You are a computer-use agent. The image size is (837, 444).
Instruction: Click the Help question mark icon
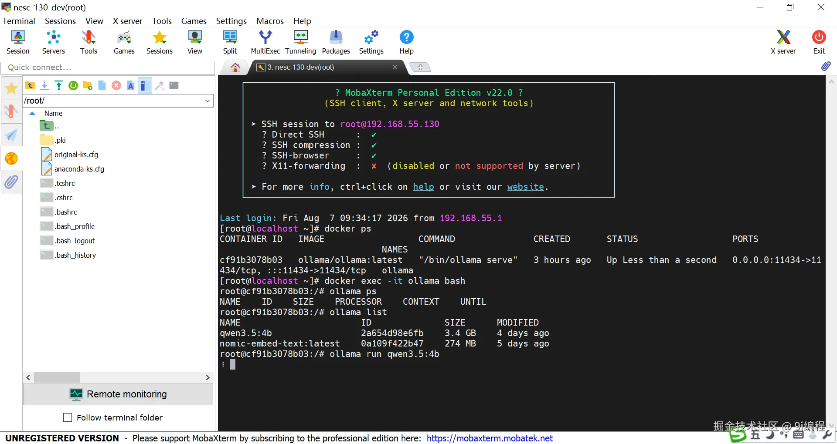pyautogui.click(x=406, y=42)
